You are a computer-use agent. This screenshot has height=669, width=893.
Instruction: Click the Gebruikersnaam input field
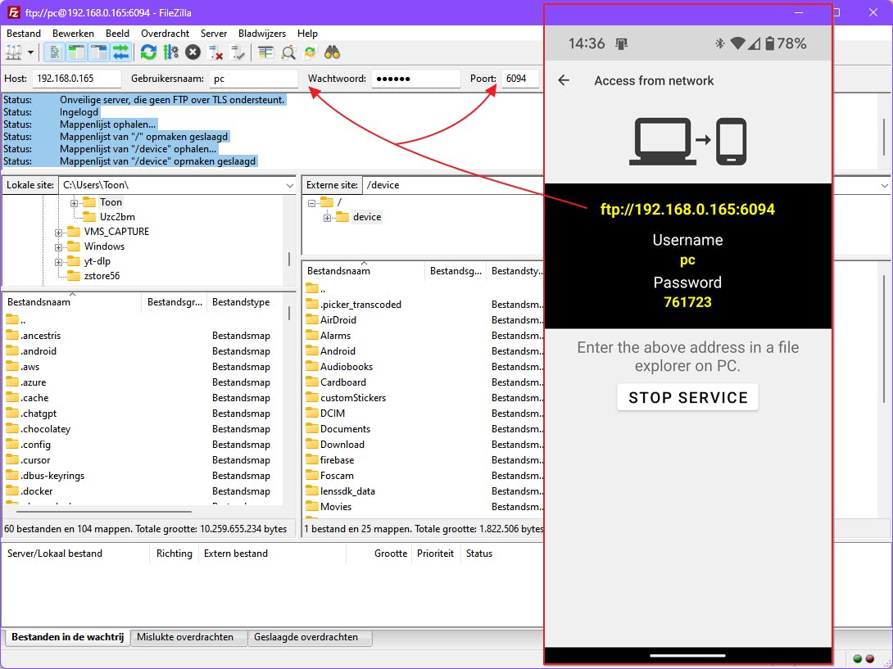click(x=253, y=79)
